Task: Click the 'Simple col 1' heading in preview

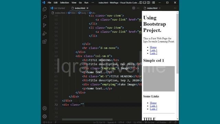Action: [x=154, y=61]
